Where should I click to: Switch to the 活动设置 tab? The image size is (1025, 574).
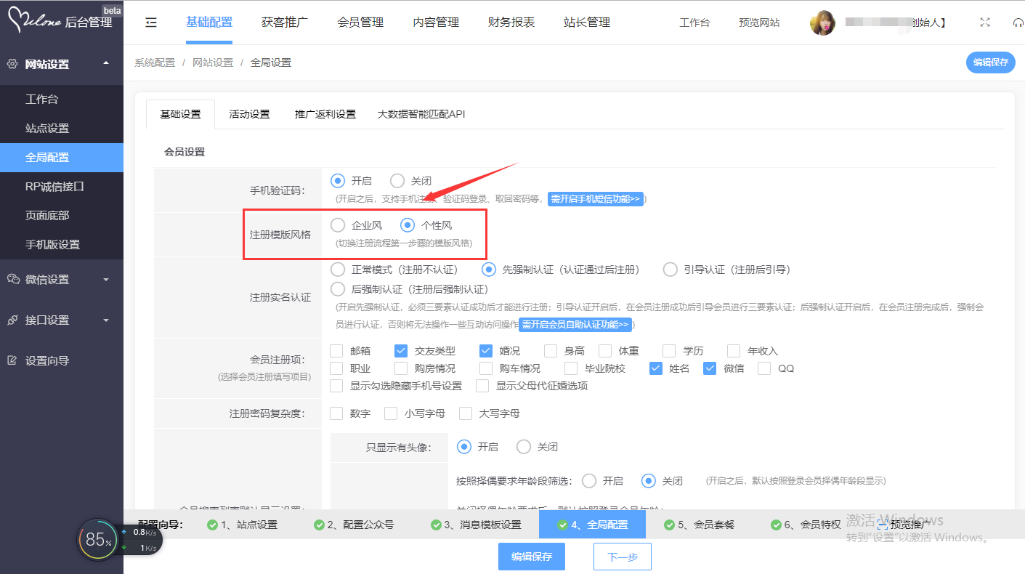point(249,114)
